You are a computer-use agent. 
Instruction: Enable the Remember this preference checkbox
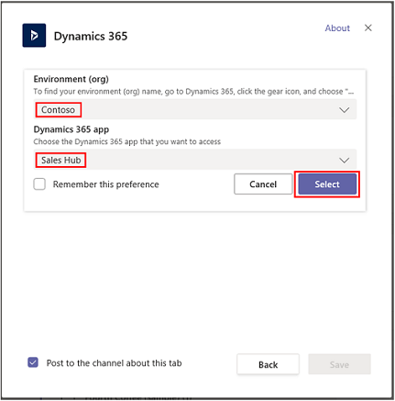(39, 184)
